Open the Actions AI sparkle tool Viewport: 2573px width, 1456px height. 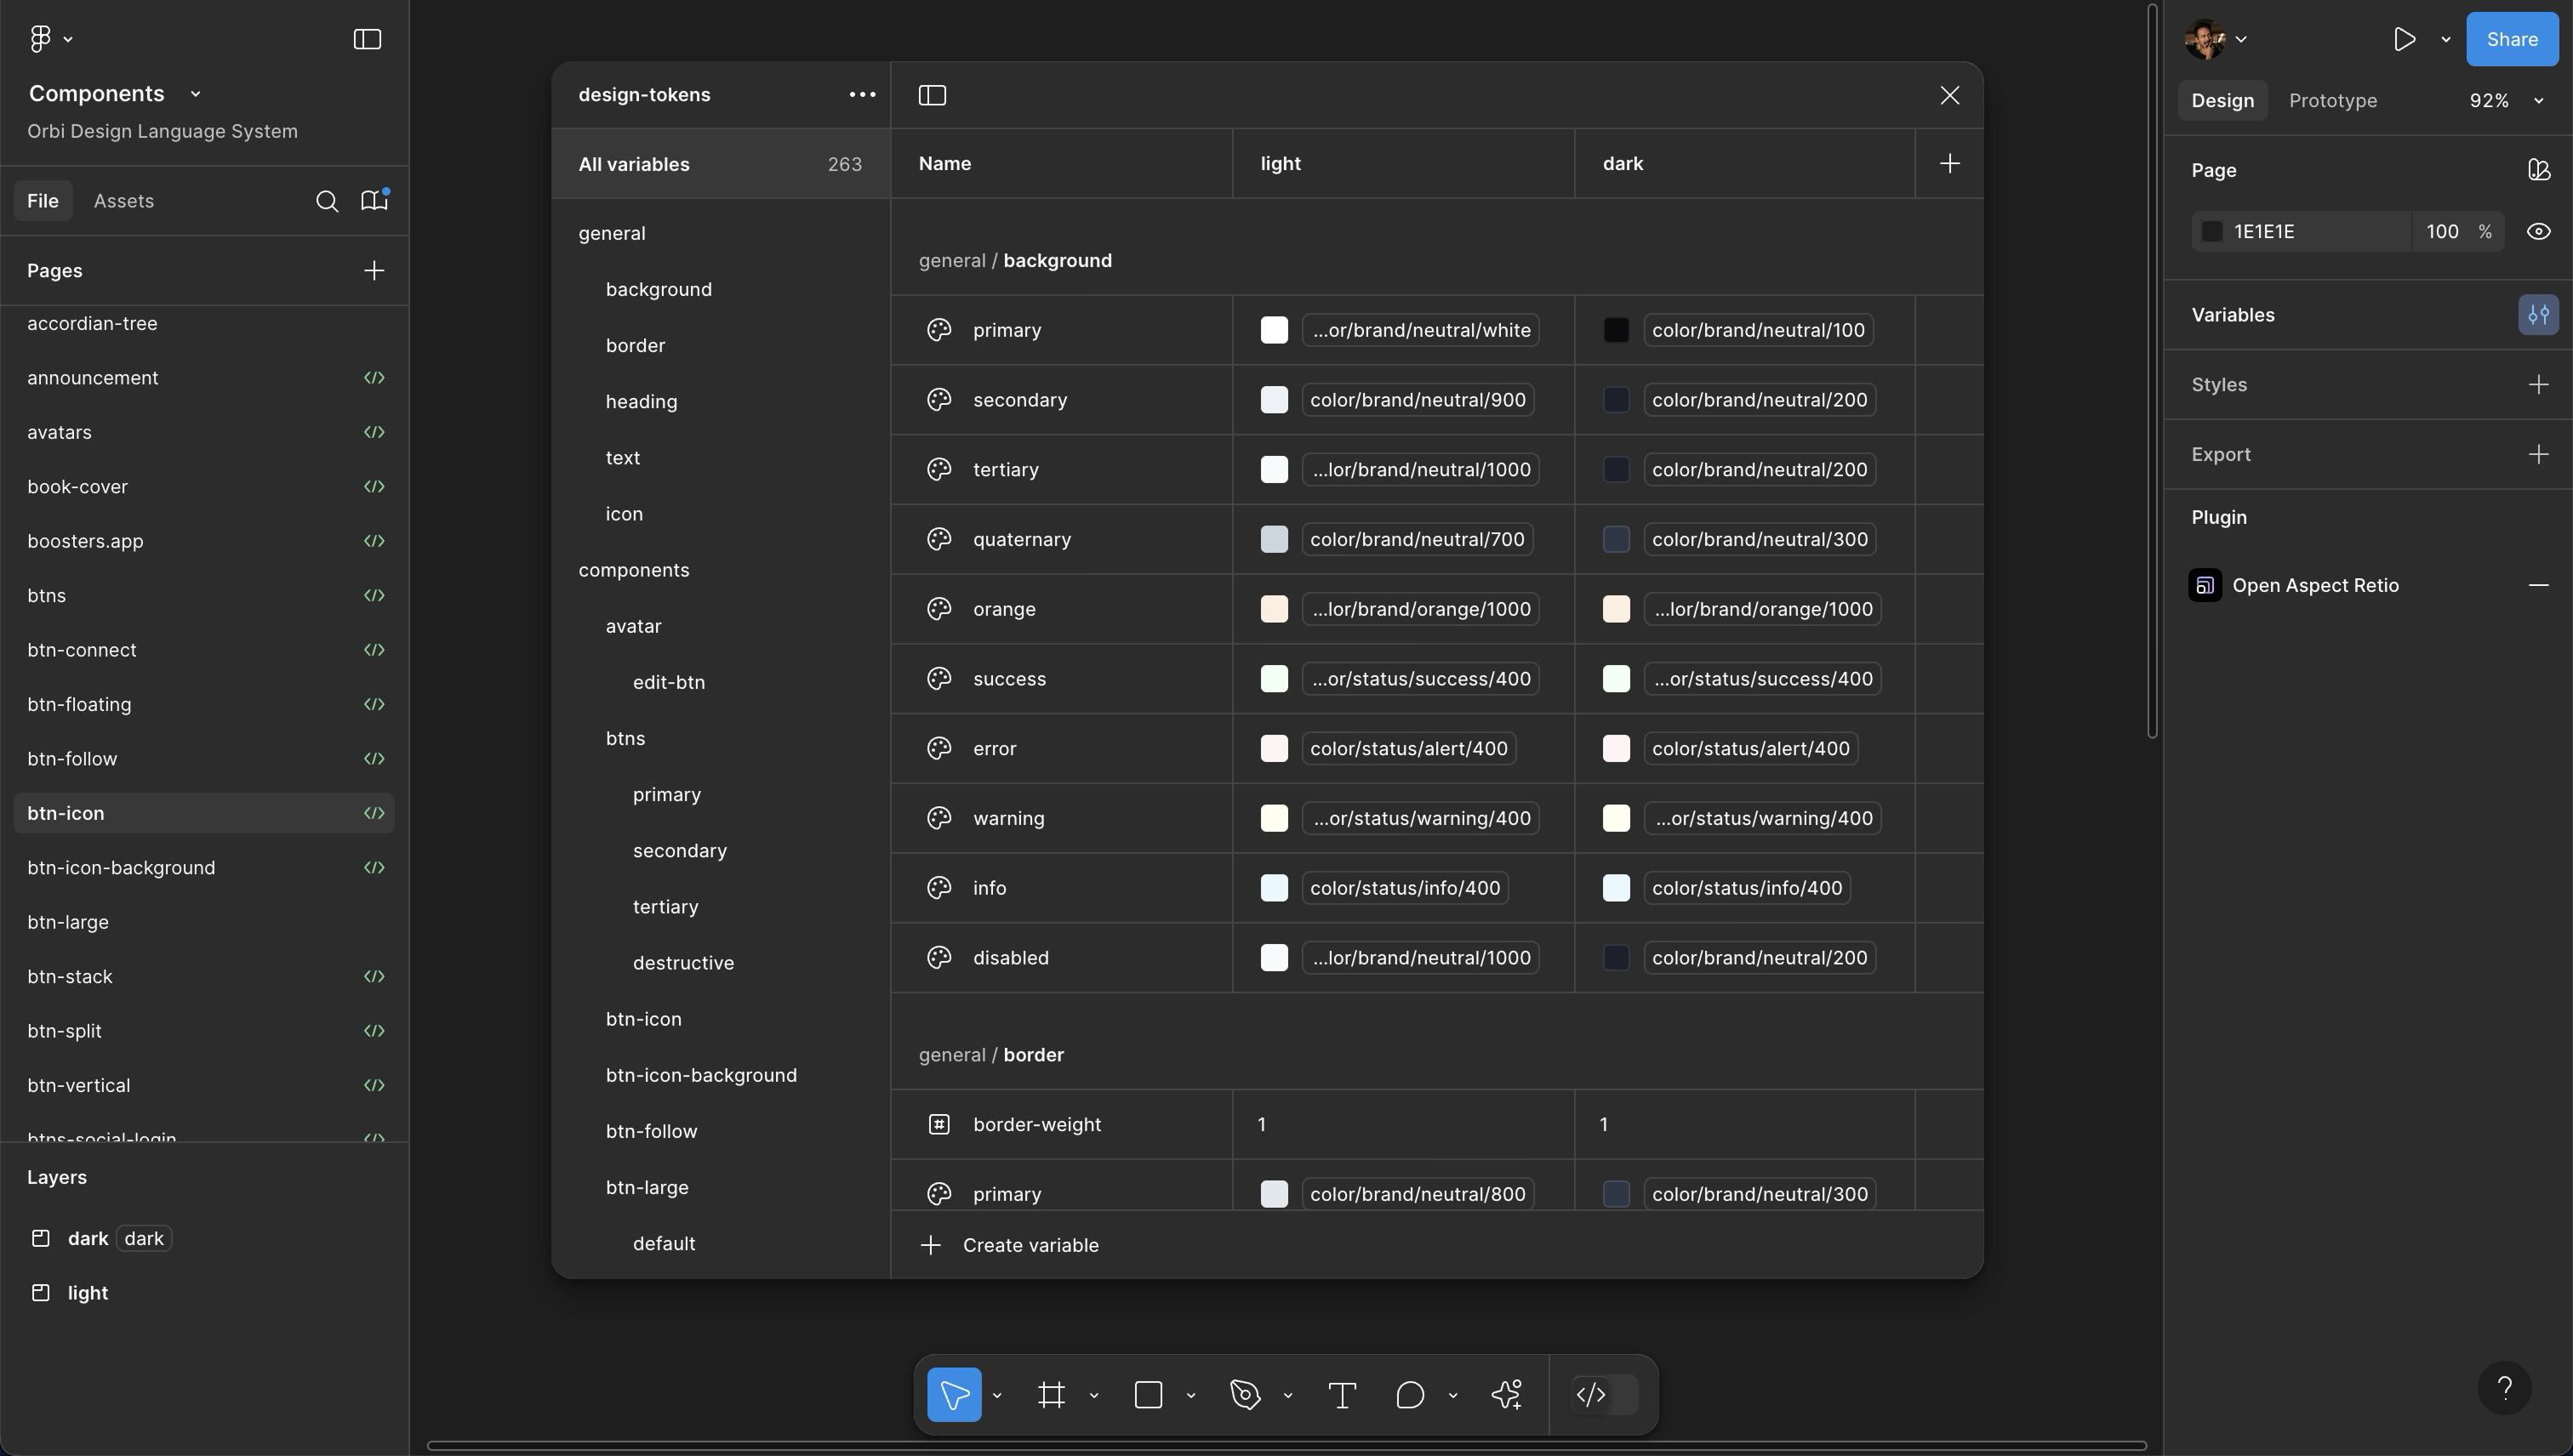click(x=1507, y=1395)
